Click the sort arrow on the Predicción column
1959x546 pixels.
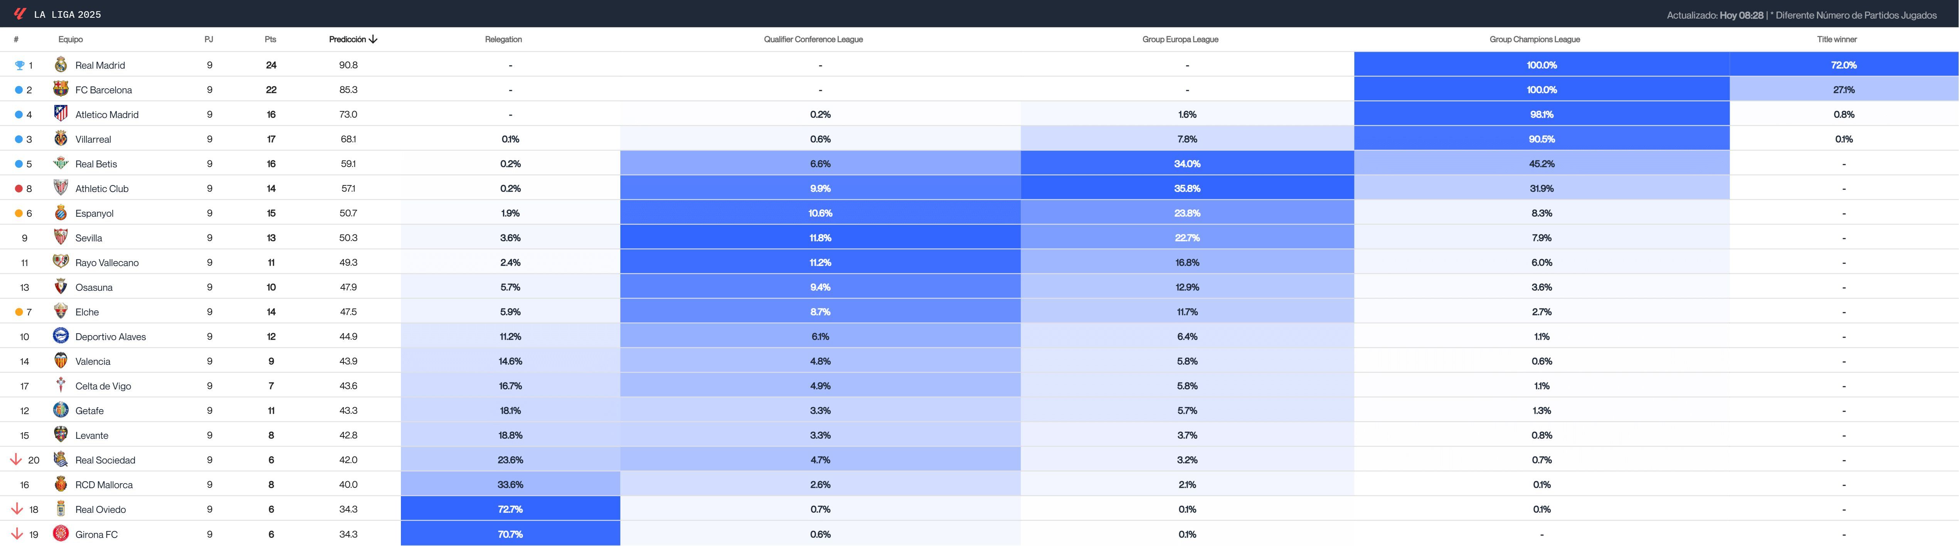coord(372,39)
